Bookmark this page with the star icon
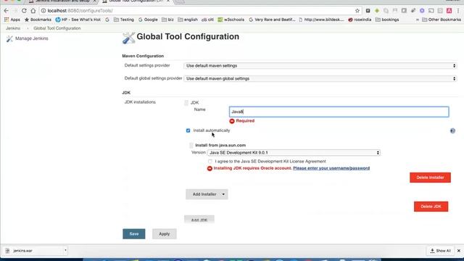464x261 pixels. point(357,11)
